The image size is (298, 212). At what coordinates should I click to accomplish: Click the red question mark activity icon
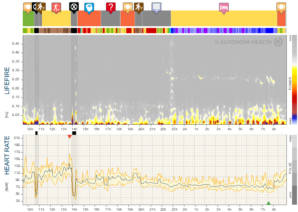(111, 8)
